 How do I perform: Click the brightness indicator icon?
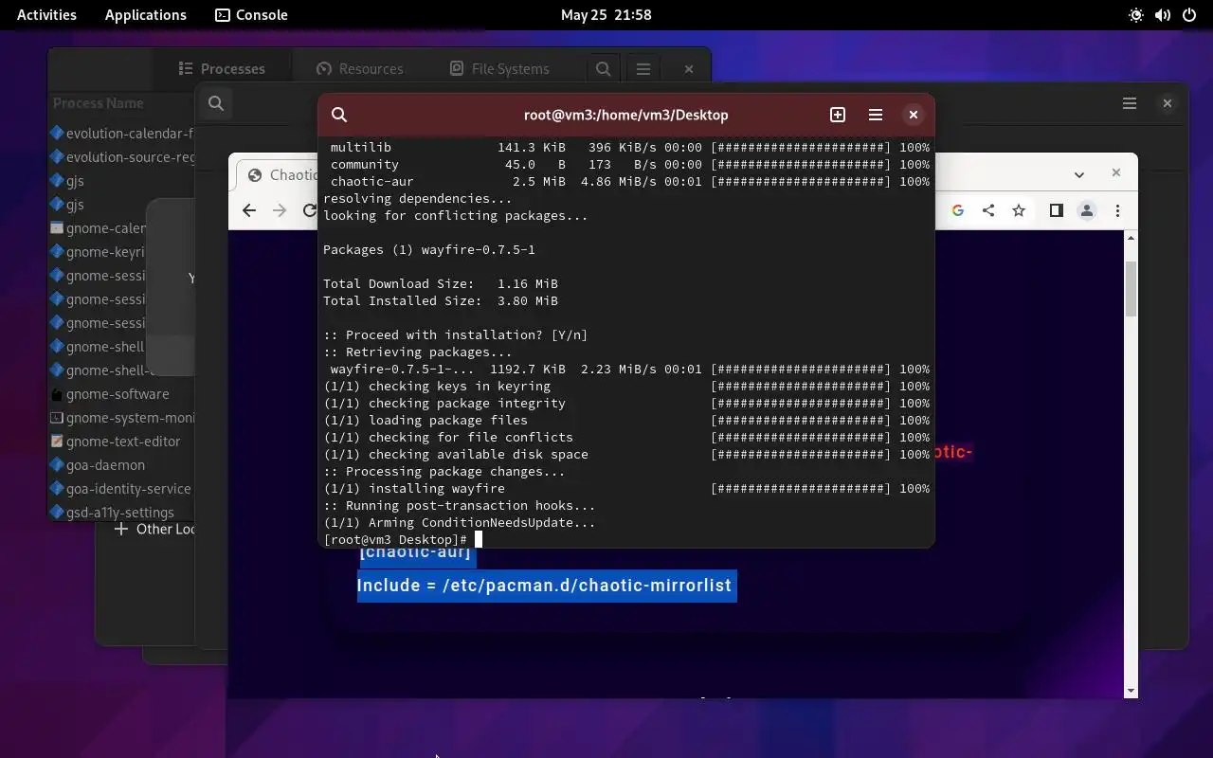point(1136,15)
